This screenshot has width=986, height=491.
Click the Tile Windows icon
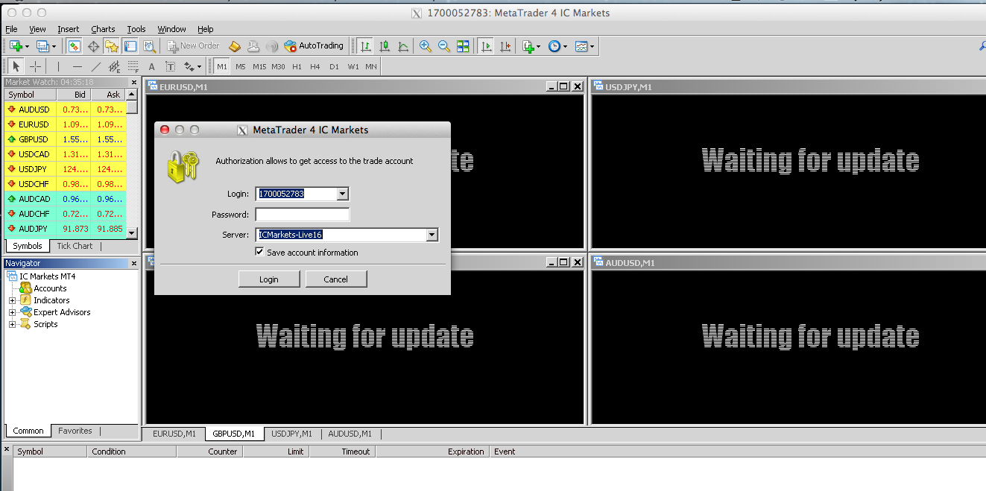click(x=463, y=46)
